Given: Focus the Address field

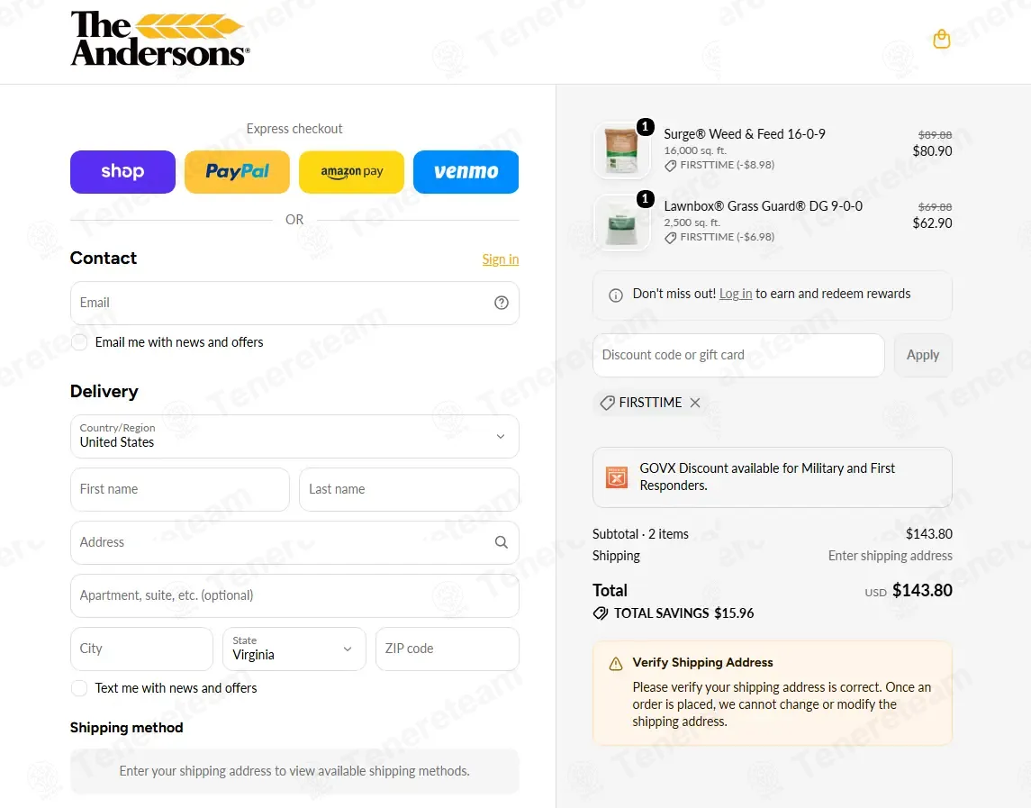Looking at the screenshot, I should tap(294, 542).
